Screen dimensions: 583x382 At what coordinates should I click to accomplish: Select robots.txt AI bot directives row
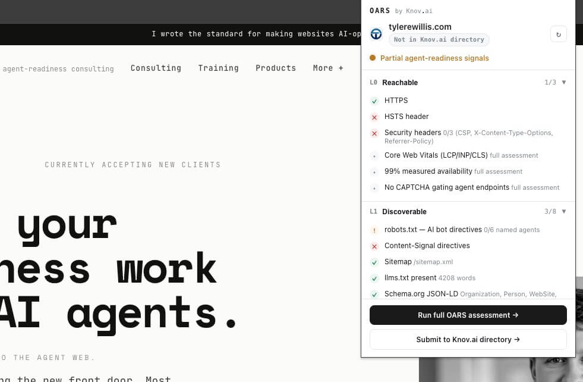pyautogui.click(x=462, y=230)
